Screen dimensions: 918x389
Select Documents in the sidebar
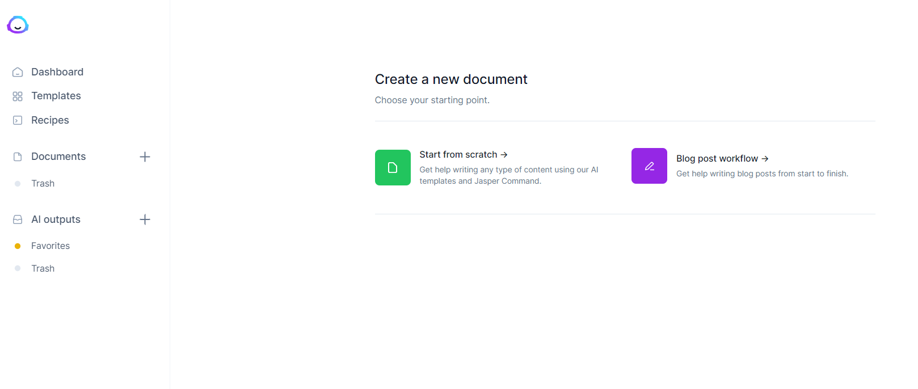[x=58, y=157]
